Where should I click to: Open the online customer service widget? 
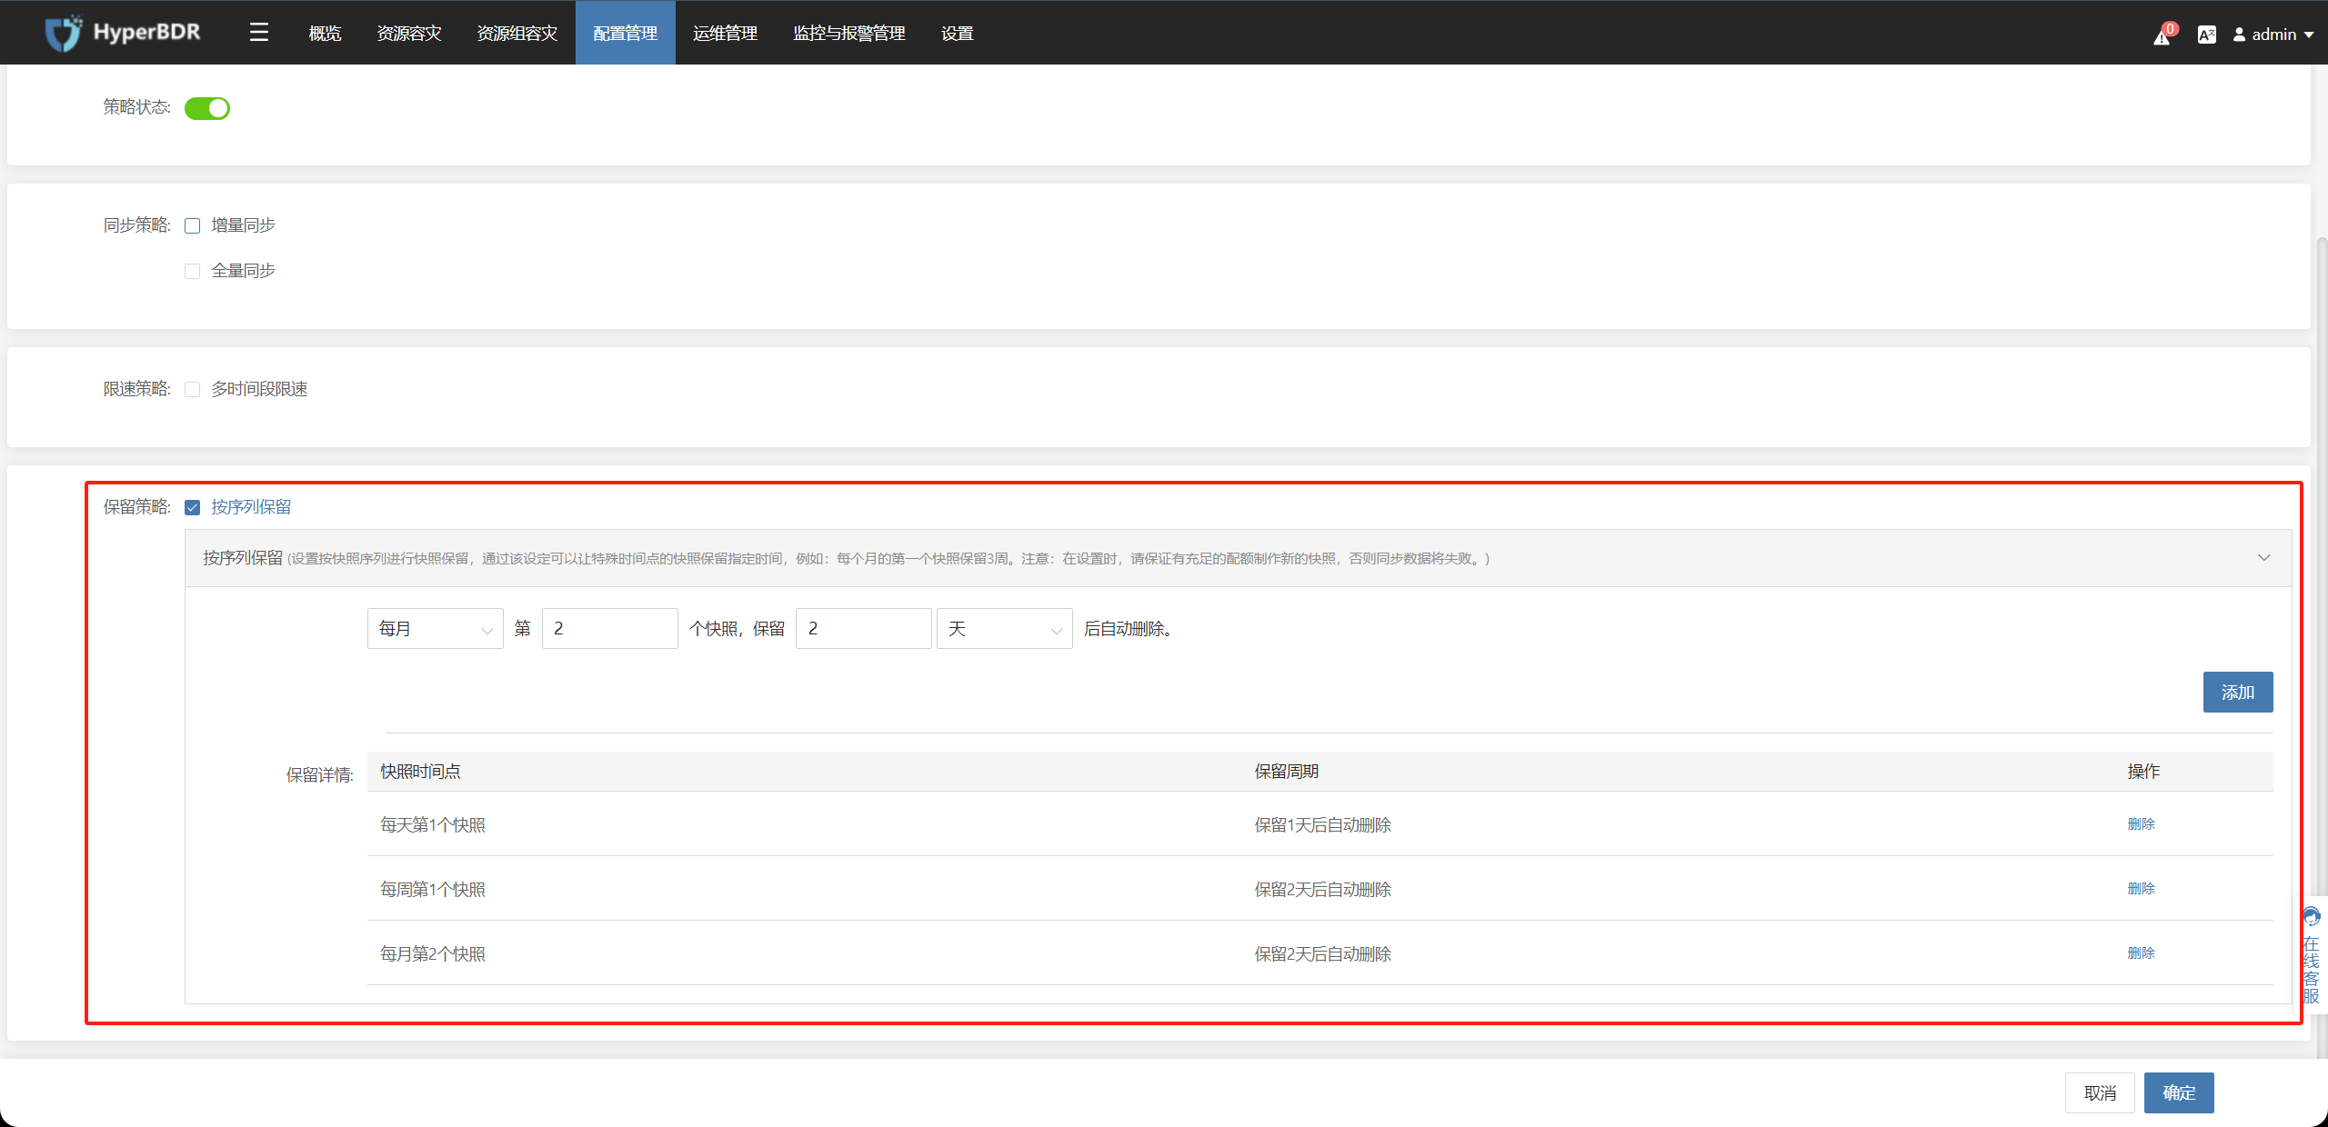2312,954
